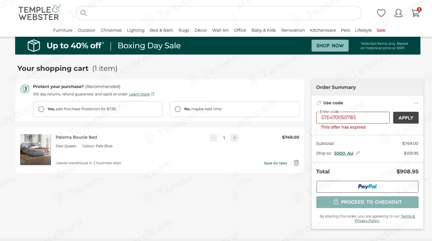Screen dimensions: 432x241
Task: Collapse the Use code section
Action: point(416,103)
